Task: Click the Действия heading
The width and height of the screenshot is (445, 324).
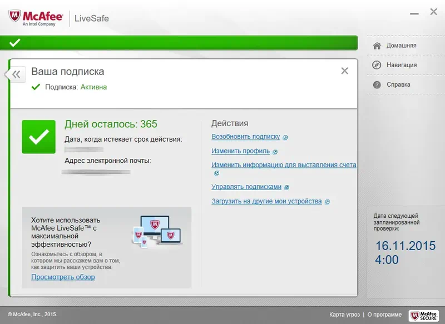Action: [230, 123]
